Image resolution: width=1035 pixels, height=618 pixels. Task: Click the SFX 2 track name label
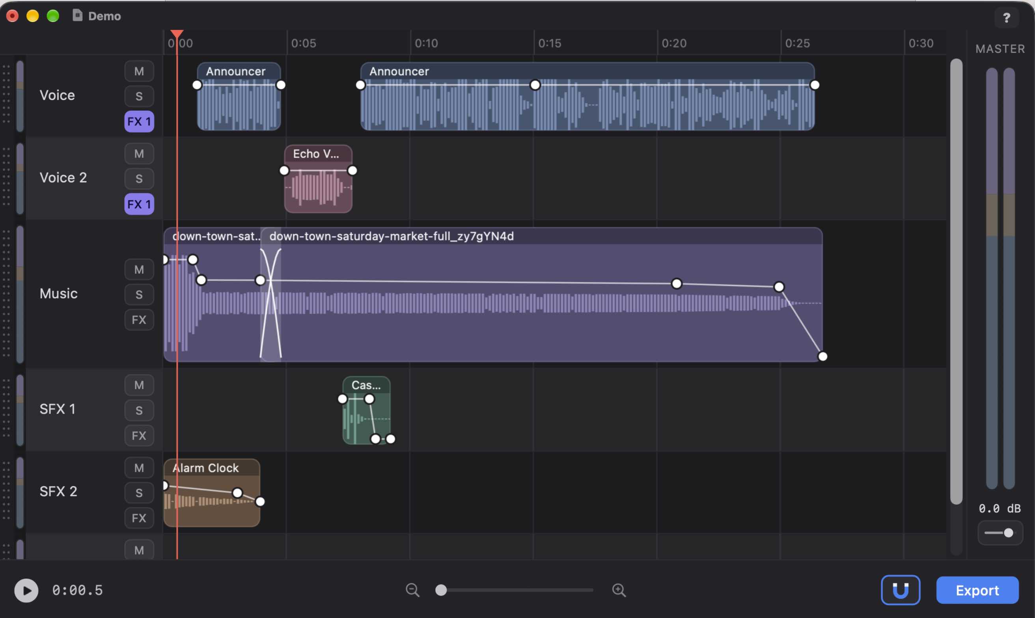click(x=58, y=492)
